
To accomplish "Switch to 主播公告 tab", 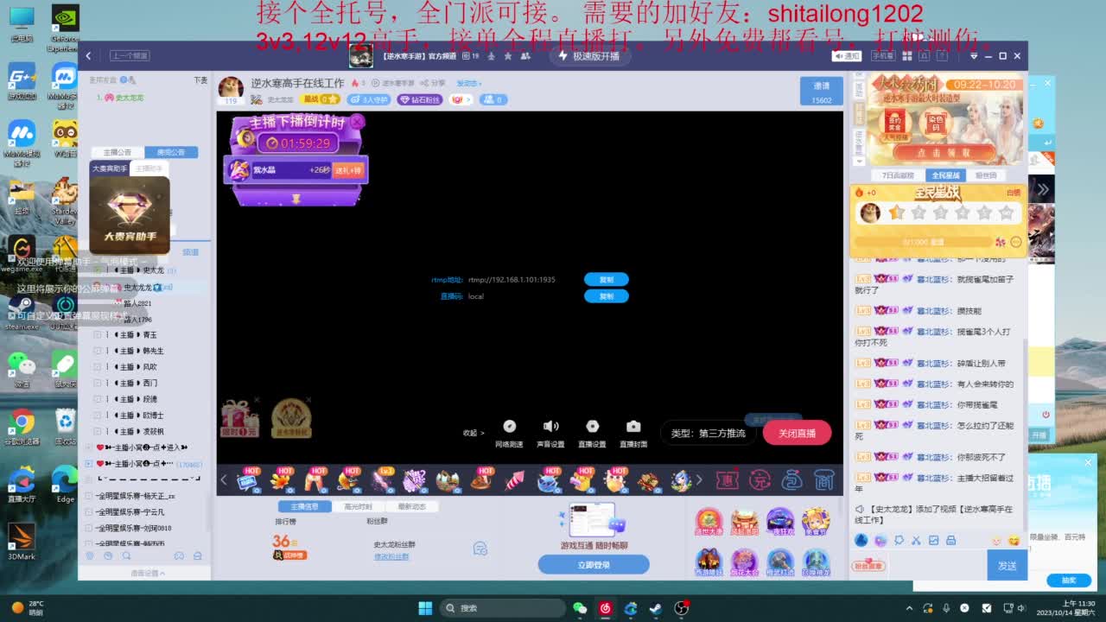I will 118,152.
